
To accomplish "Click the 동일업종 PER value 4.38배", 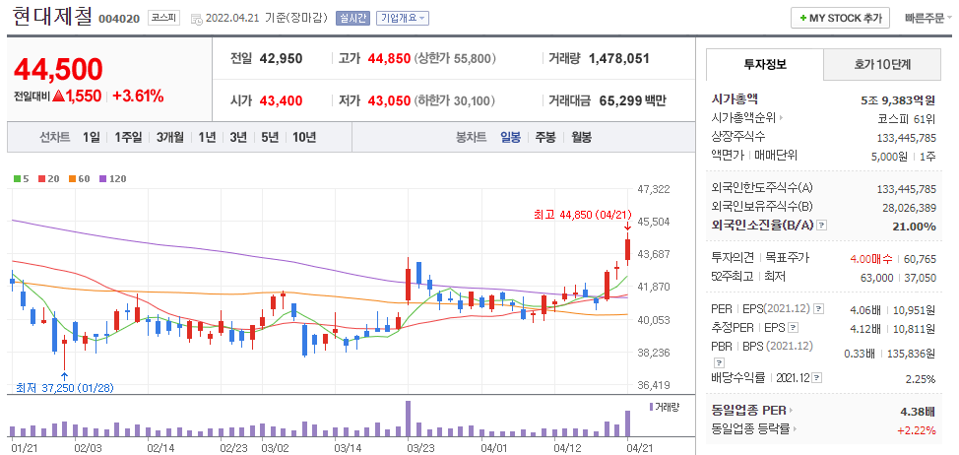I will pyautogui.click(x=920, y=411).
